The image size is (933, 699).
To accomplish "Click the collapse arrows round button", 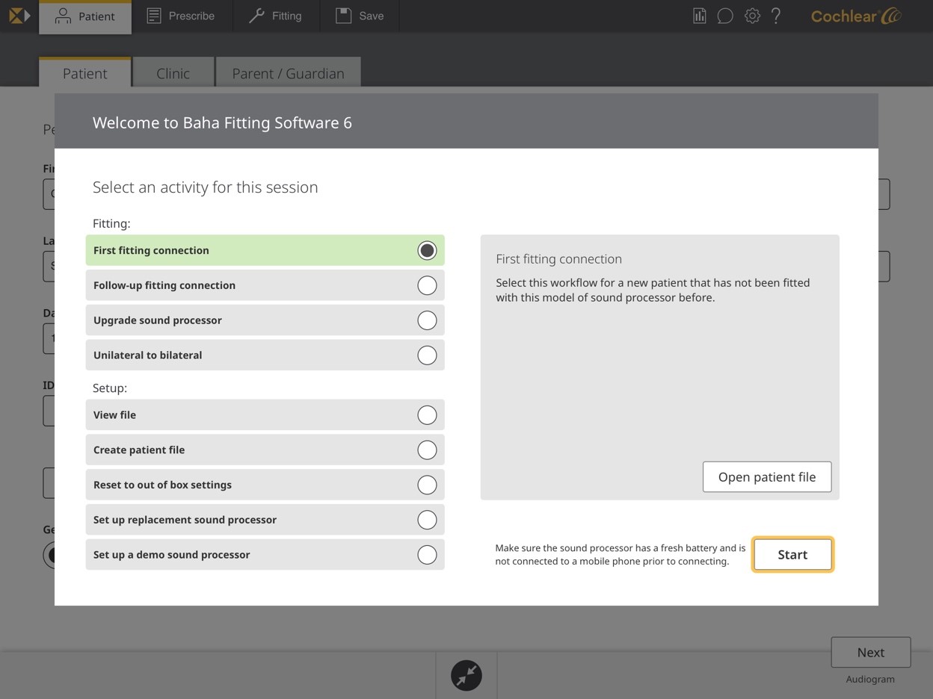I will pos(466,675).
